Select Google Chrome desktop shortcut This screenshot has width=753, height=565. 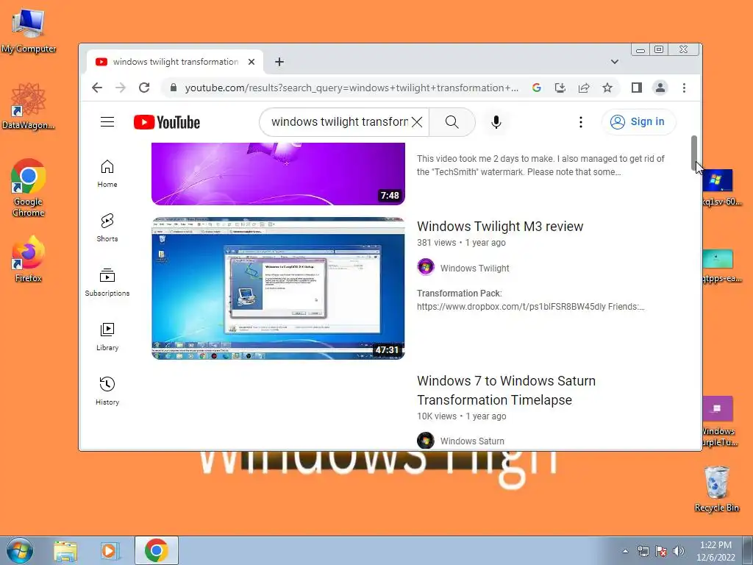29,188
